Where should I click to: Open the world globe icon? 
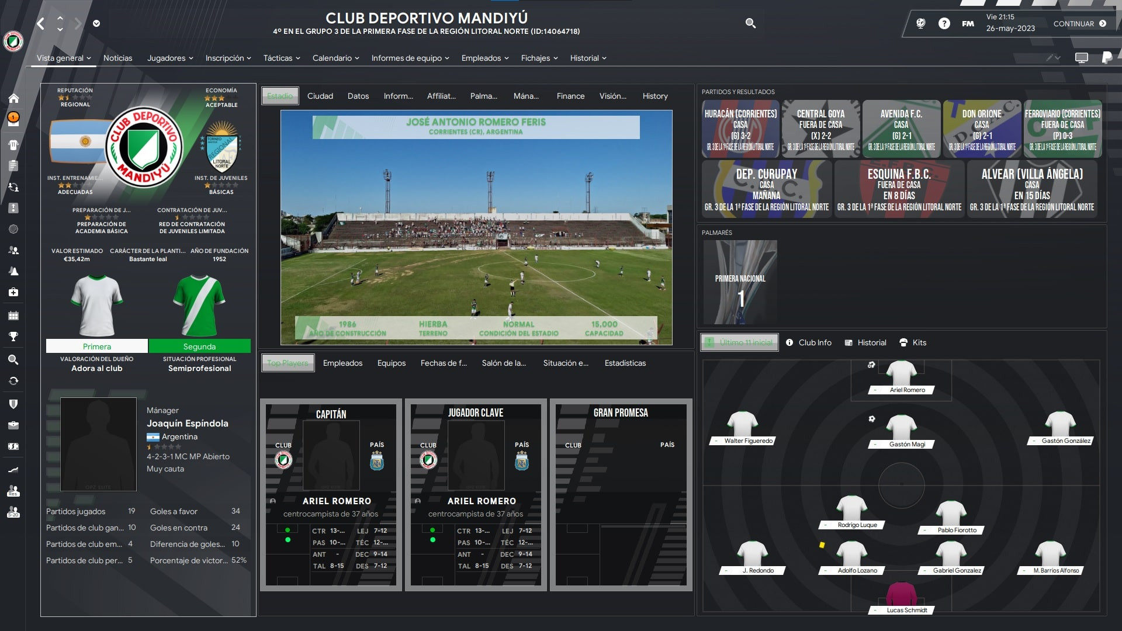click(921, 23)
